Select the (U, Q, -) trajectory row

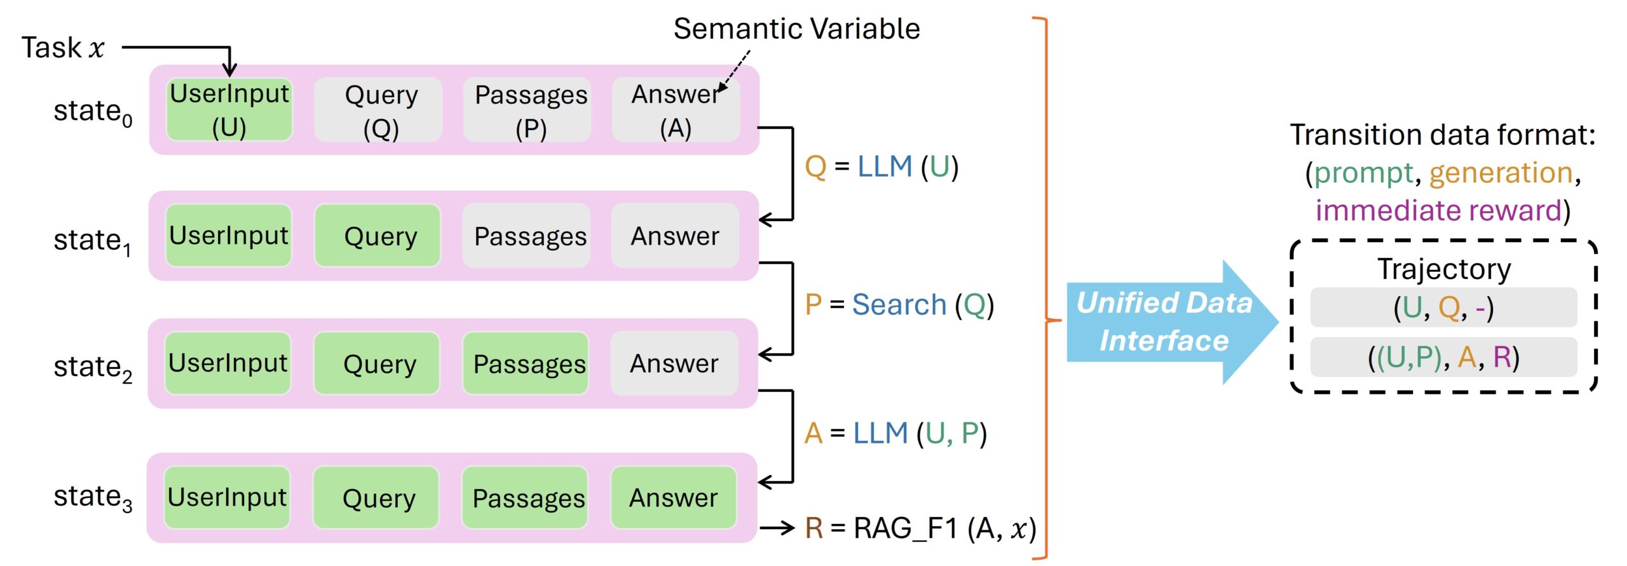coord(1443,308)
